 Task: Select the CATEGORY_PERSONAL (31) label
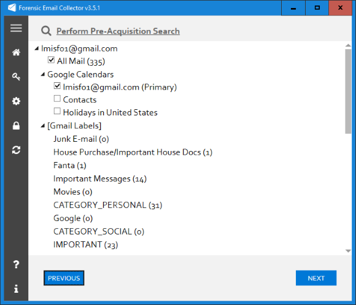[107, 205]
